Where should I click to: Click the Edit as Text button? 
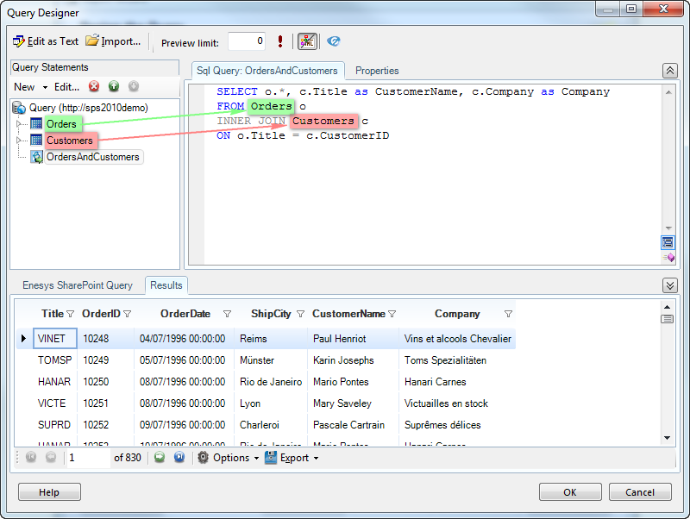coord(46,41)
